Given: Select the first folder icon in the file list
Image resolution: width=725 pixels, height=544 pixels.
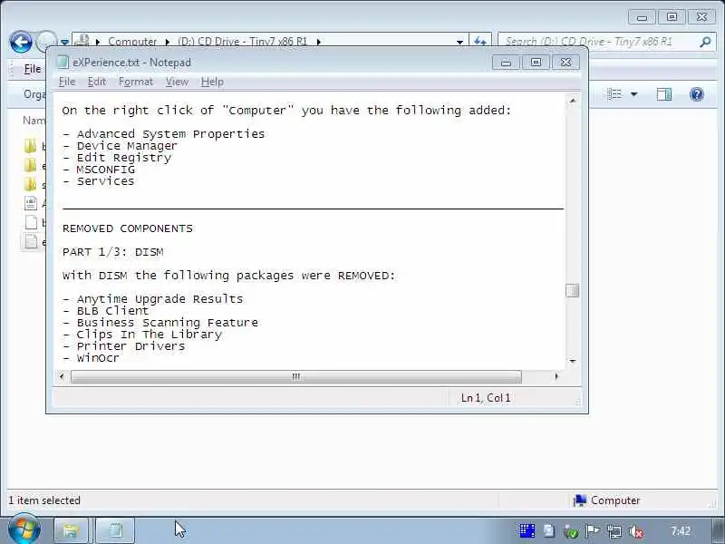Looking at the screenshot, I should [x=30, y=146].
